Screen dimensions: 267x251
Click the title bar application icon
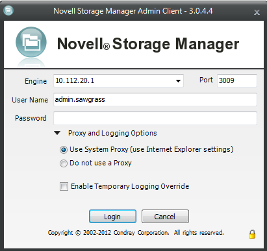coord(8,10)
